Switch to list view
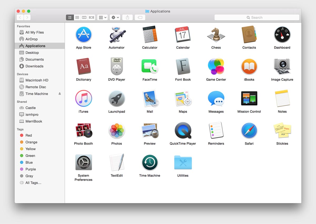This screenshot has width=316, height=224. (x=77, y=17)
